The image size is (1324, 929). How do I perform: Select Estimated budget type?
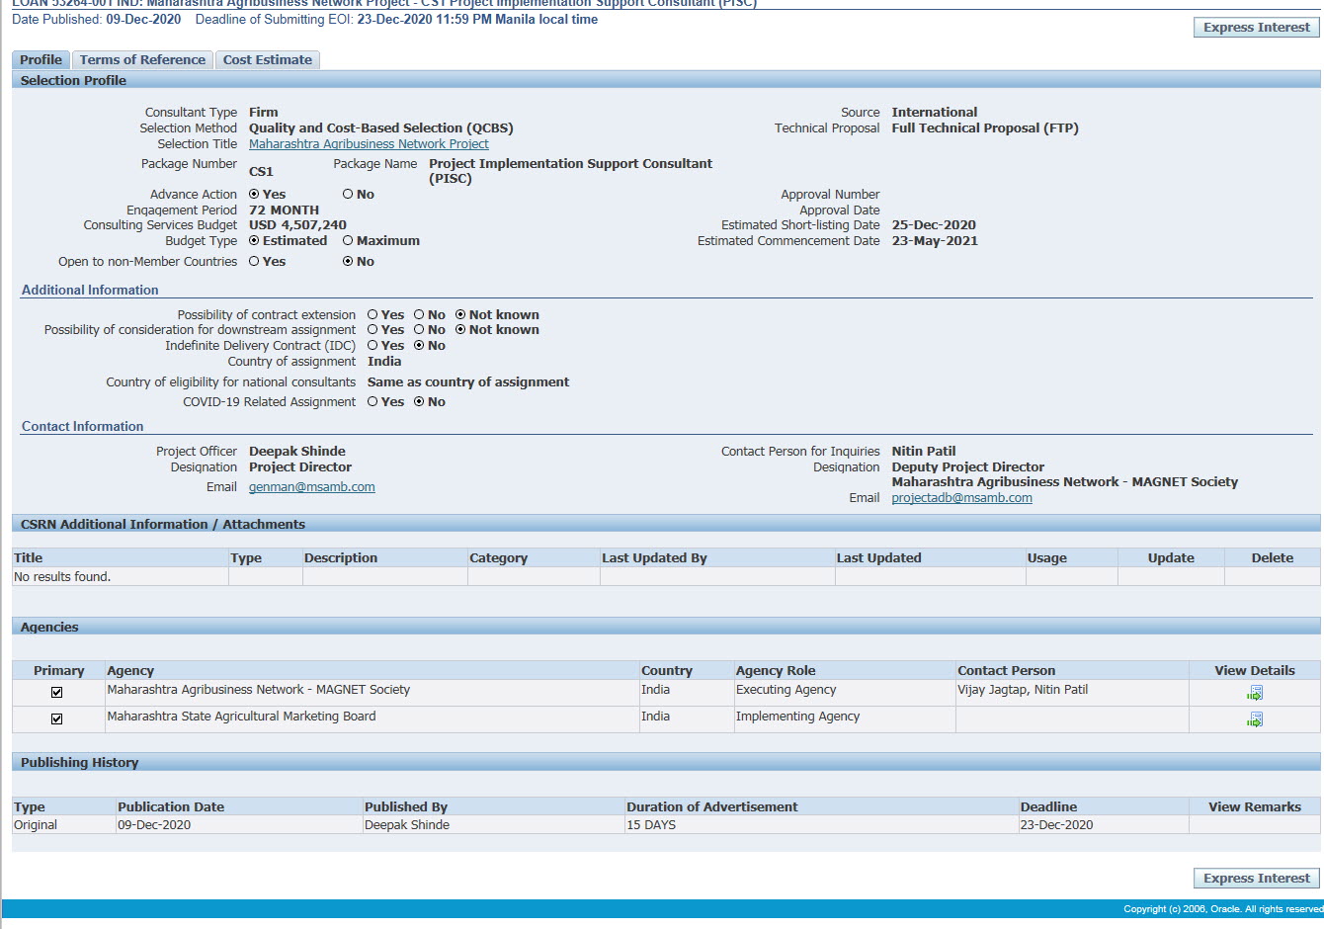pos(254,241)
